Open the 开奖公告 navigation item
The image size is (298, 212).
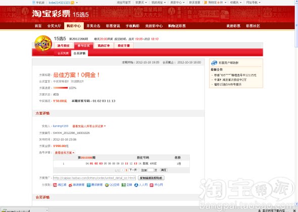pos(93,26)
